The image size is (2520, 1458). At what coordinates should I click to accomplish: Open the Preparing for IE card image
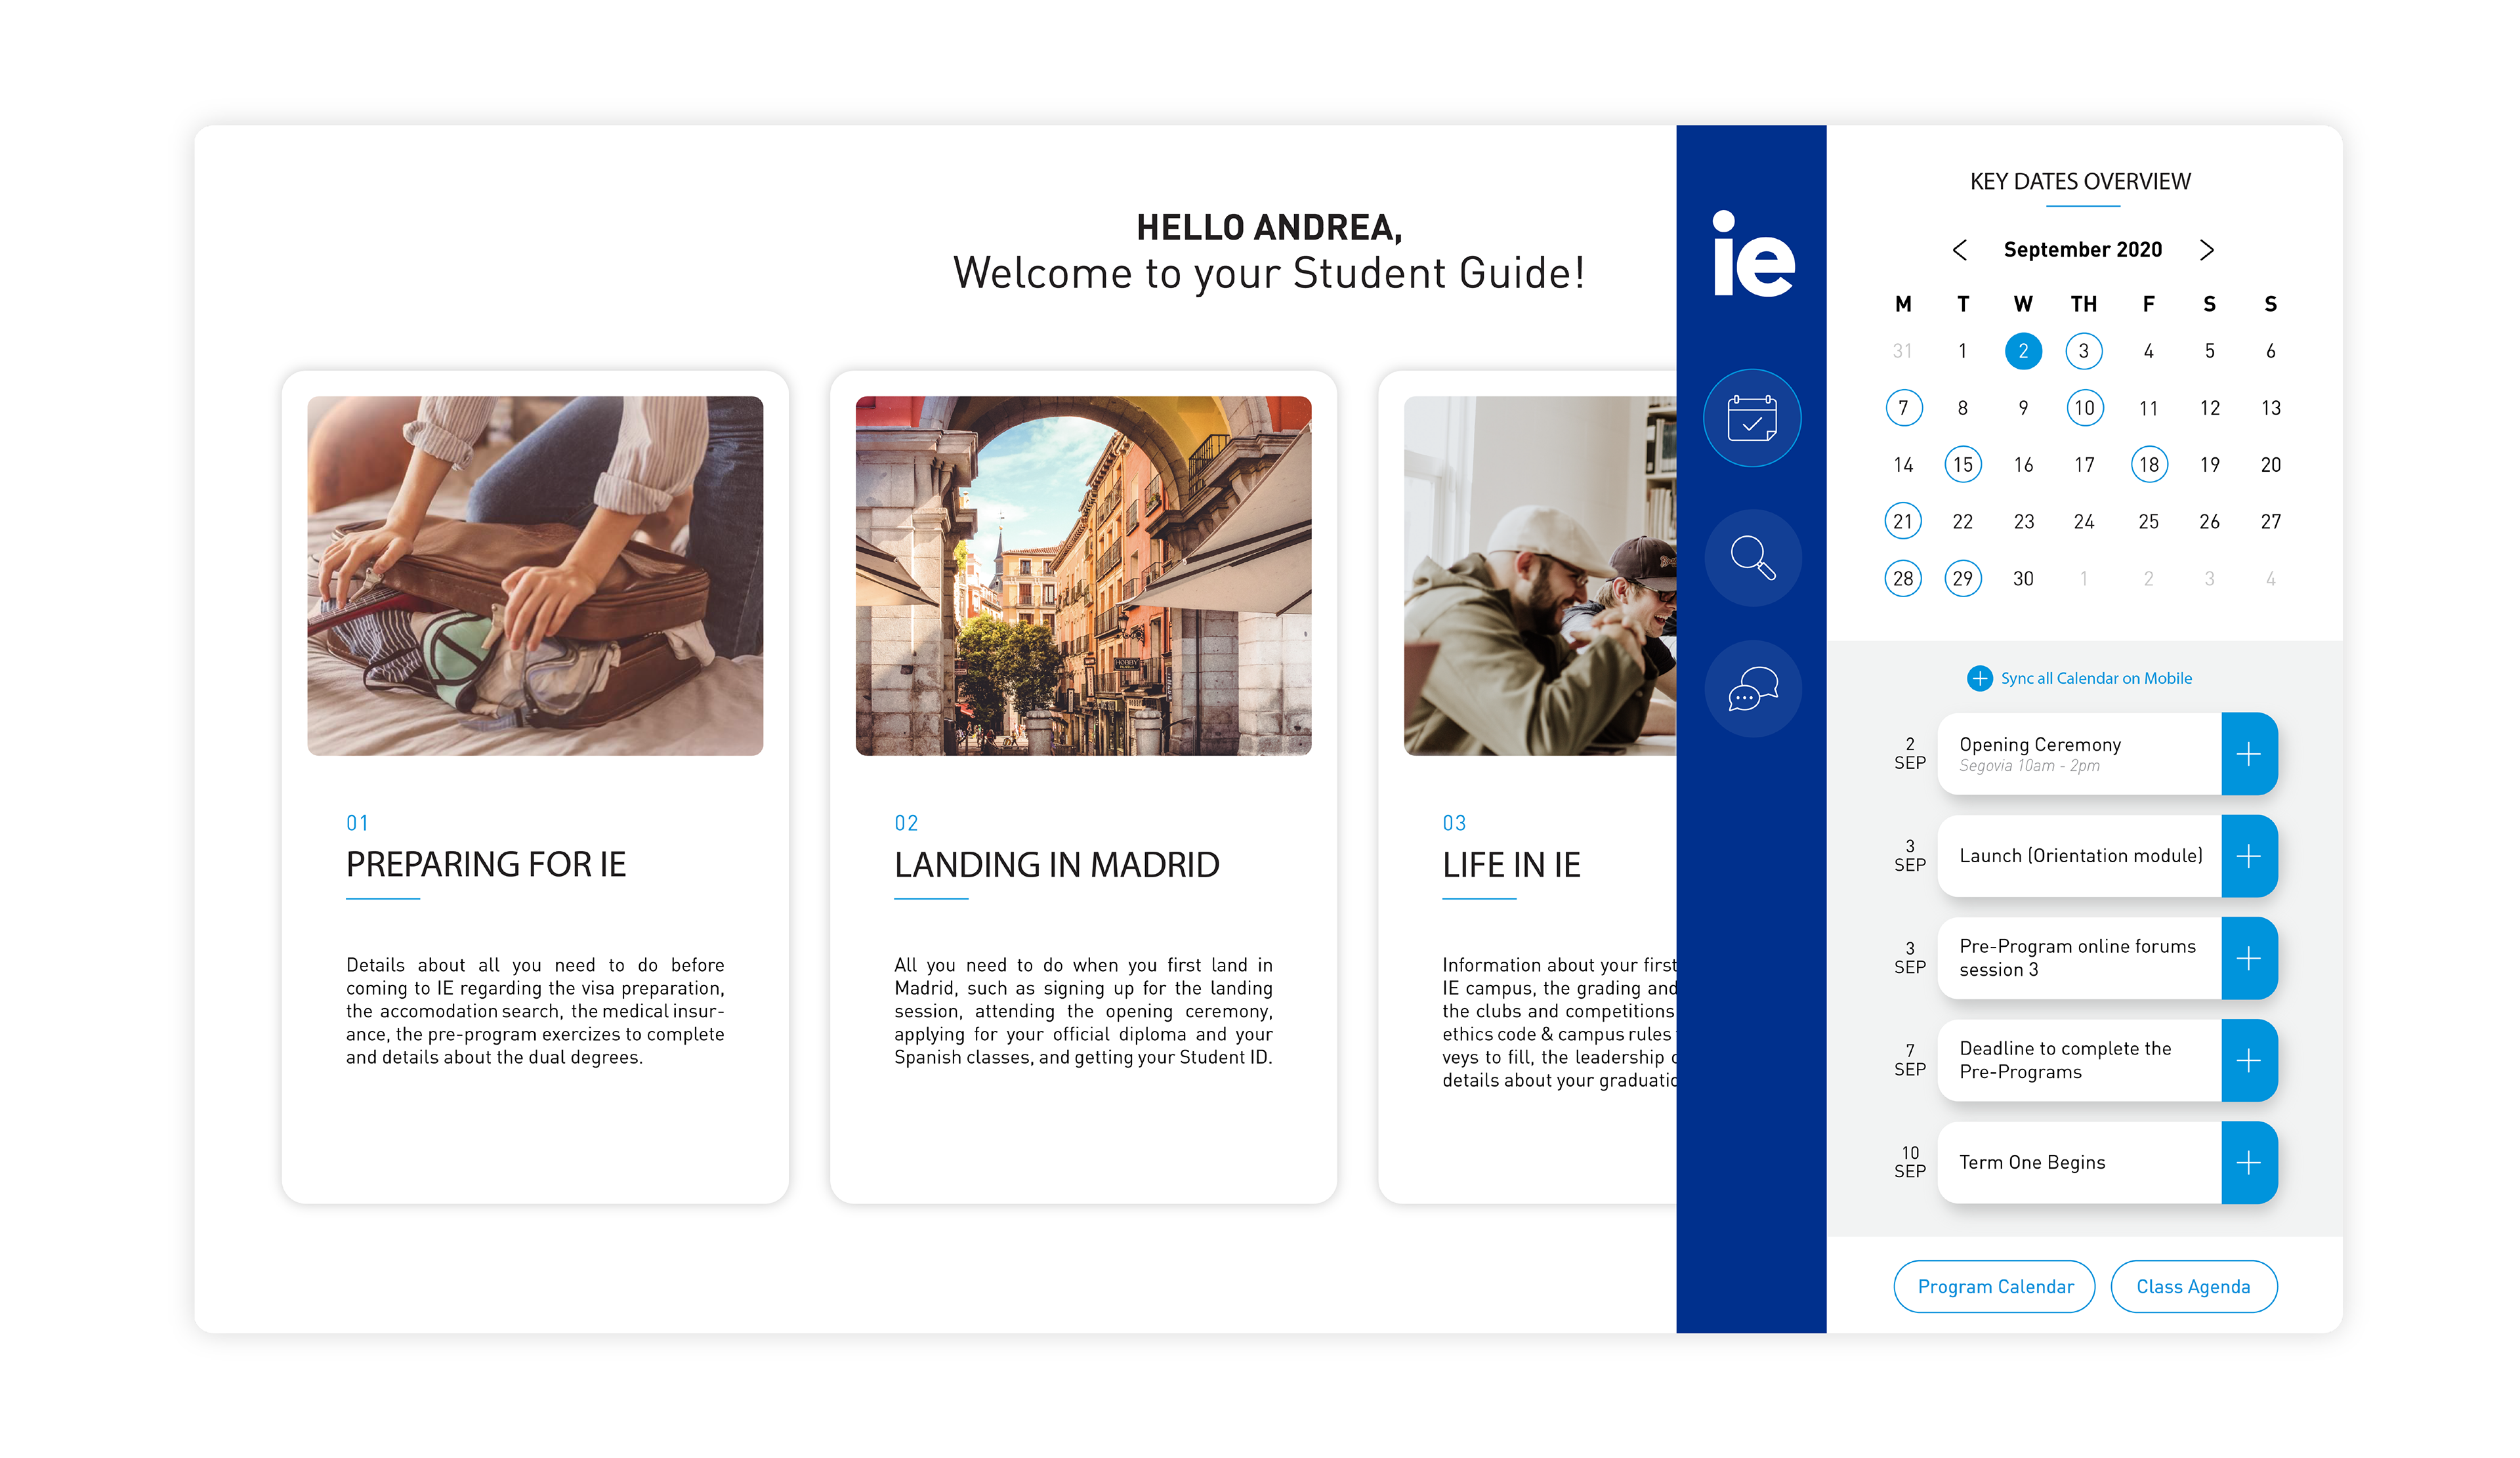[535, 575]
